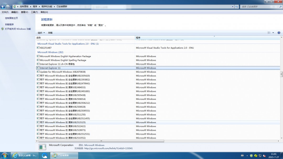Click the English Spelling Package icon
The image size is (283, 159).
[38, 60]
